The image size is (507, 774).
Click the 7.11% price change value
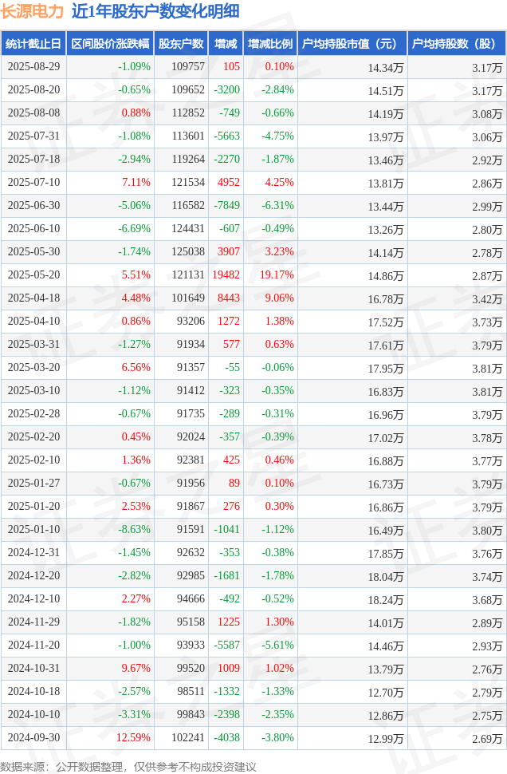136,183
